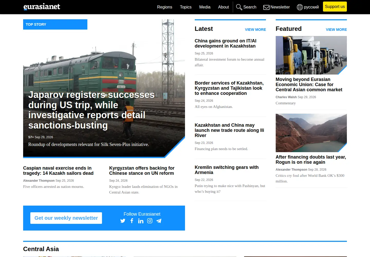Click the Support us button
This screenshot has width=370, height=257.
pyautogui.click(x=335, y=7)
